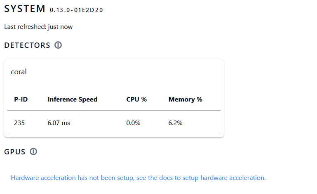
Task: Click the 0.0% CPU usage value
Action: pyautogui.click(x=133, y=123)
